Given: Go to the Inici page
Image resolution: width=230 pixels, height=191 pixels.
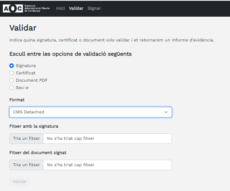Looking at the screenshot, I should tap(60, 9).
